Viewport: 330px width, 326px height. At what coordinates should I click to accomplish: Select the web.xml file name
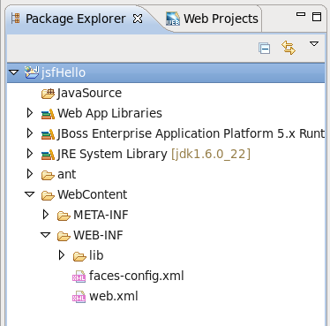[114, 296]
